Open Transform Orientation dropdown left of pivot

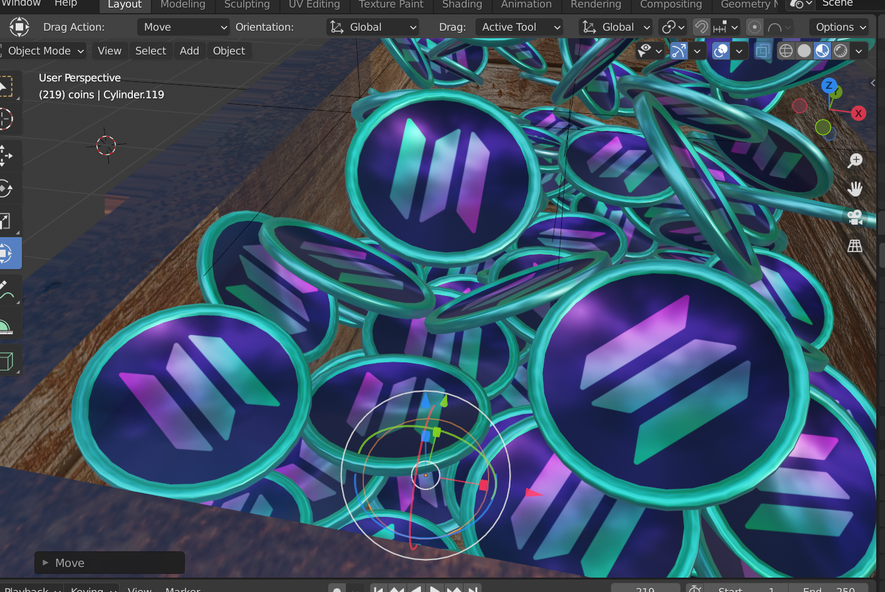coord(616,27)
